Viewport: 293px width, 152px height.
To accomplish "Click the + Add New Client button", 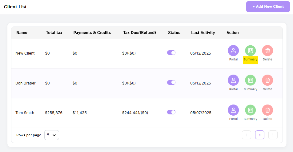I will (x=268, y=6).
